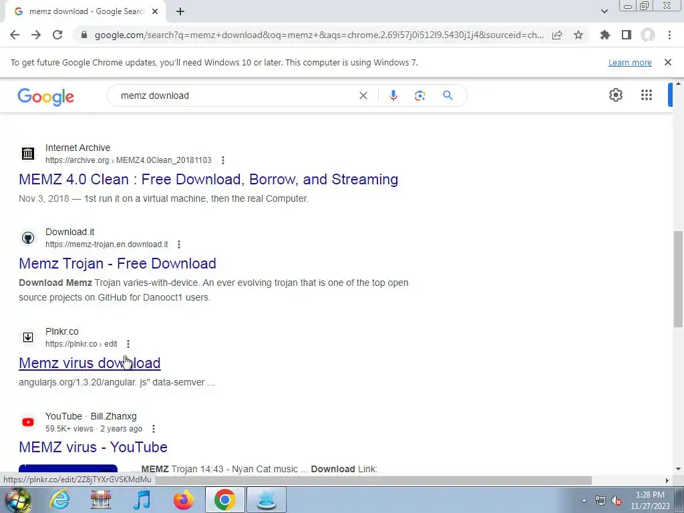Open the Chrome extensions puzzle icon
Screen dimensions: 684x513
click(x=605, y=35)
